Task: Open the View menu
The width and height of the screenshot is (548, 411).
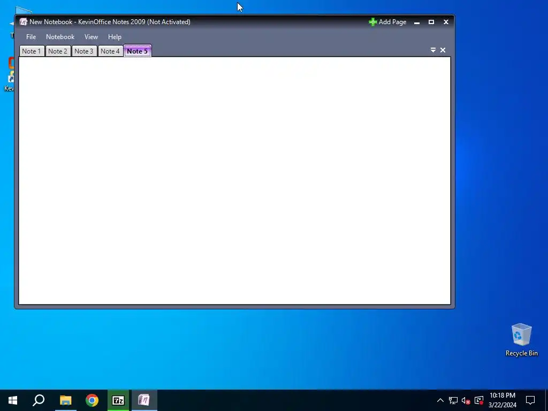Action: pos(91,37)
